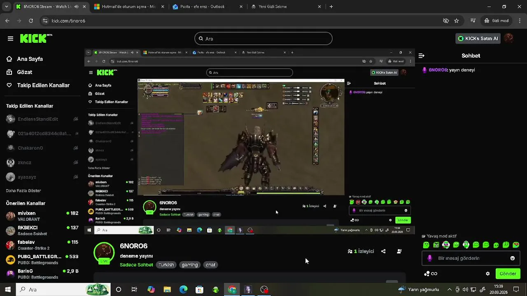The image size is (527, 296).
Task: Open File Explorer from the taskbar
Action: point(167,289)
